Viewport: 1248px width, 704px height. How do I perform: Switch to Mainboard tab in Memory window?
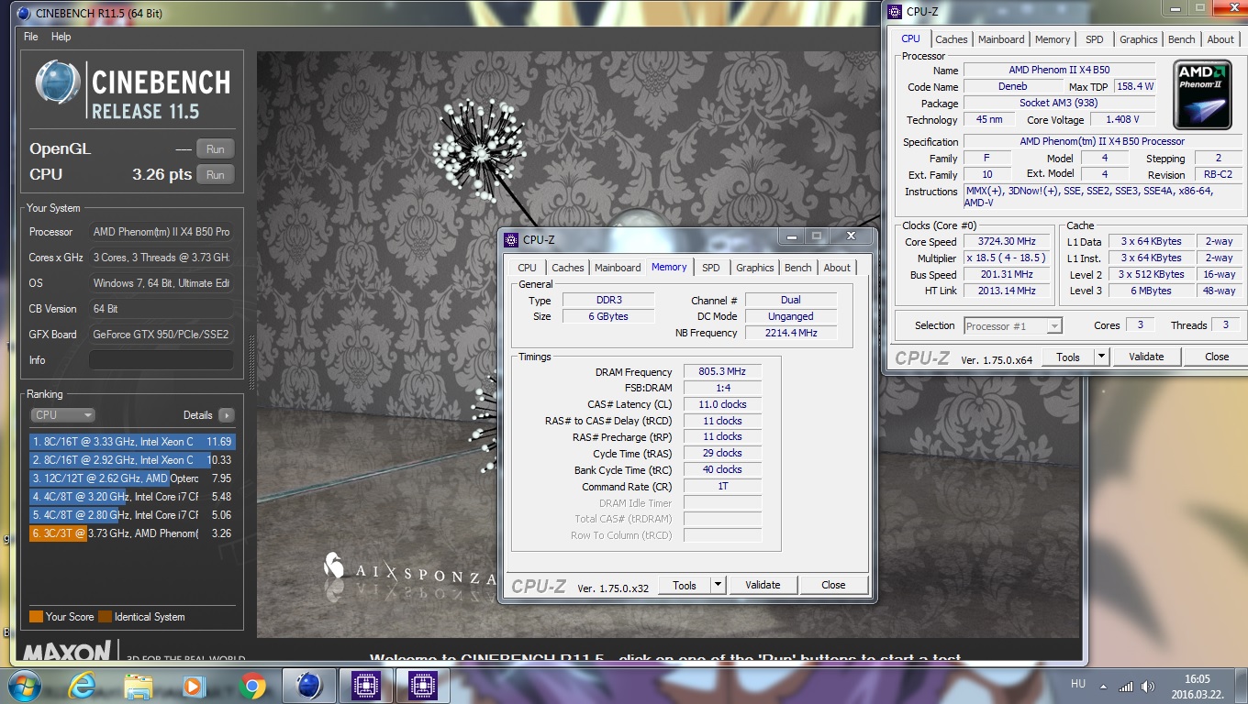618,268
